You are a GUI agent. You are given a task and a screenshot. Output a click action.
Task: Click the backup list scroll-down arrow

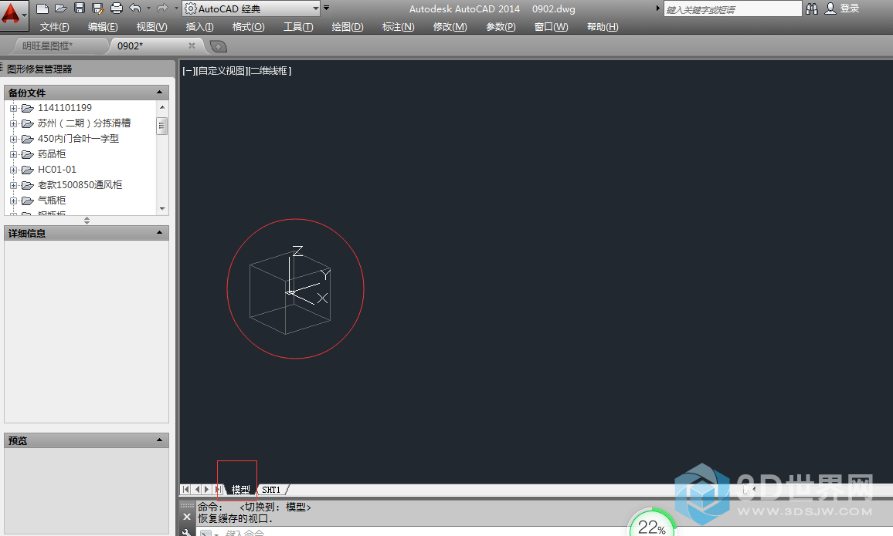[x=162, y=208]
